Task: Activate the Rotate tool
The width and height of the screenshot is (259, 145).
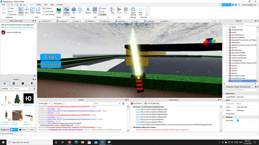Action: [x=38, y=11]
